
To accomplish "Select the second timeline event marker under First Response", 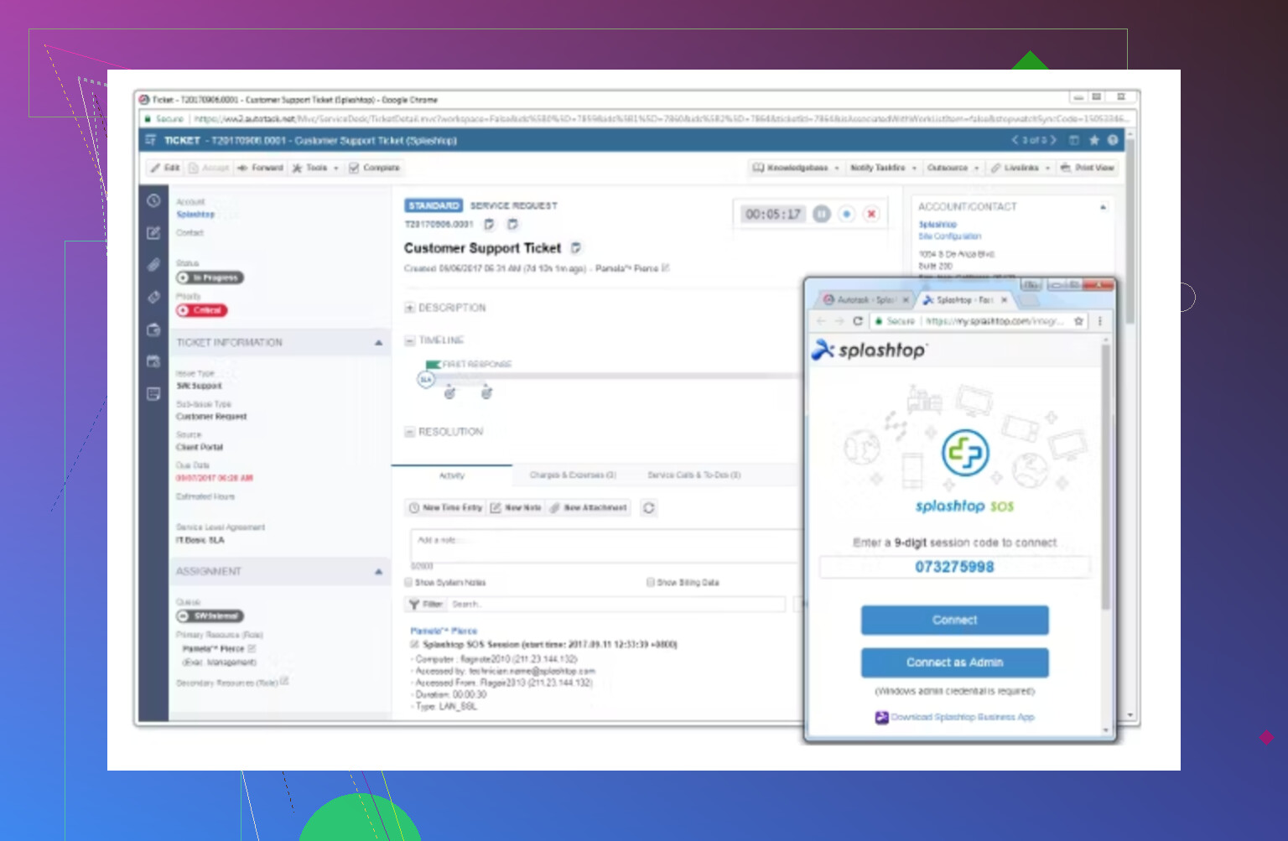I will pyautogui.click(x=486, y=392).
